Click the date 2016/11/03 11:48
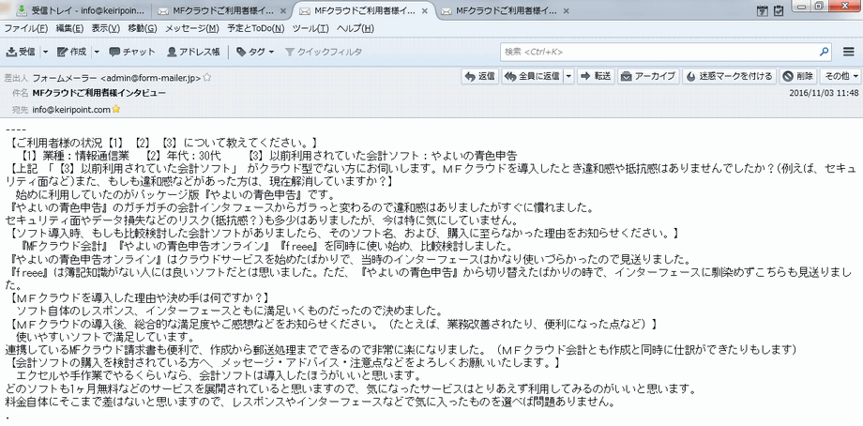 pos(824,93)
